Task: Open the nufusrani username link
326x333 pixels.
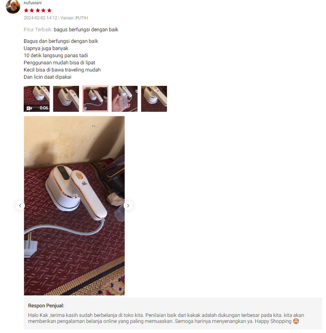Action: click(32, 3)
